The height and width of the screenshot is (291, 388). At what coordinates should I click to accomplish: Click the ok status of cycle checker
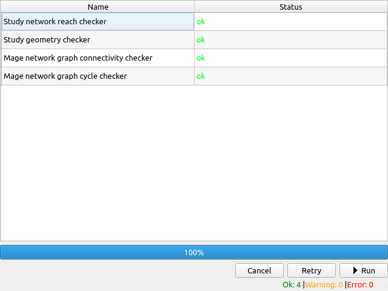click(201, 76)
